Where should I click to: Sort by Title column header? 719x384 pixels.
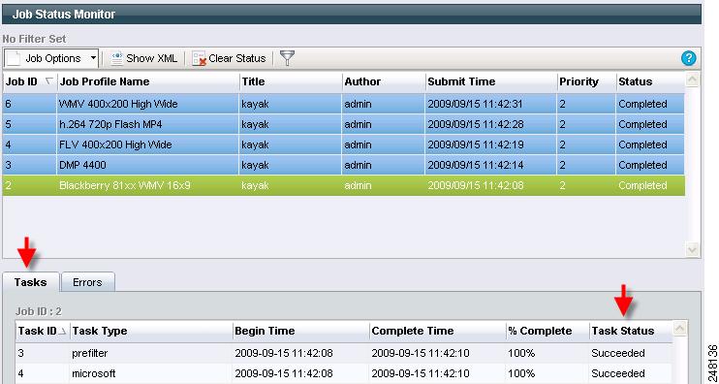click(x=291, y=81)
